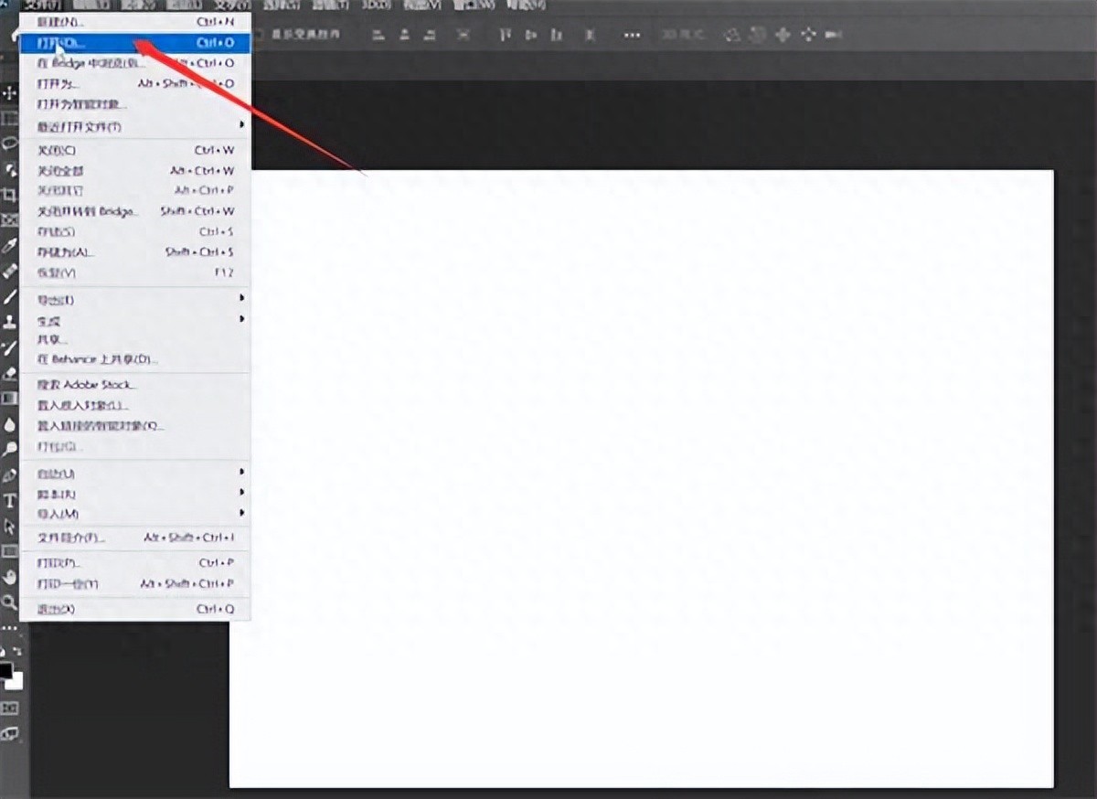Select the Pen tool
Image resolution: width=1097 pixels, height=799 pixels.
(x=10, y=475)
